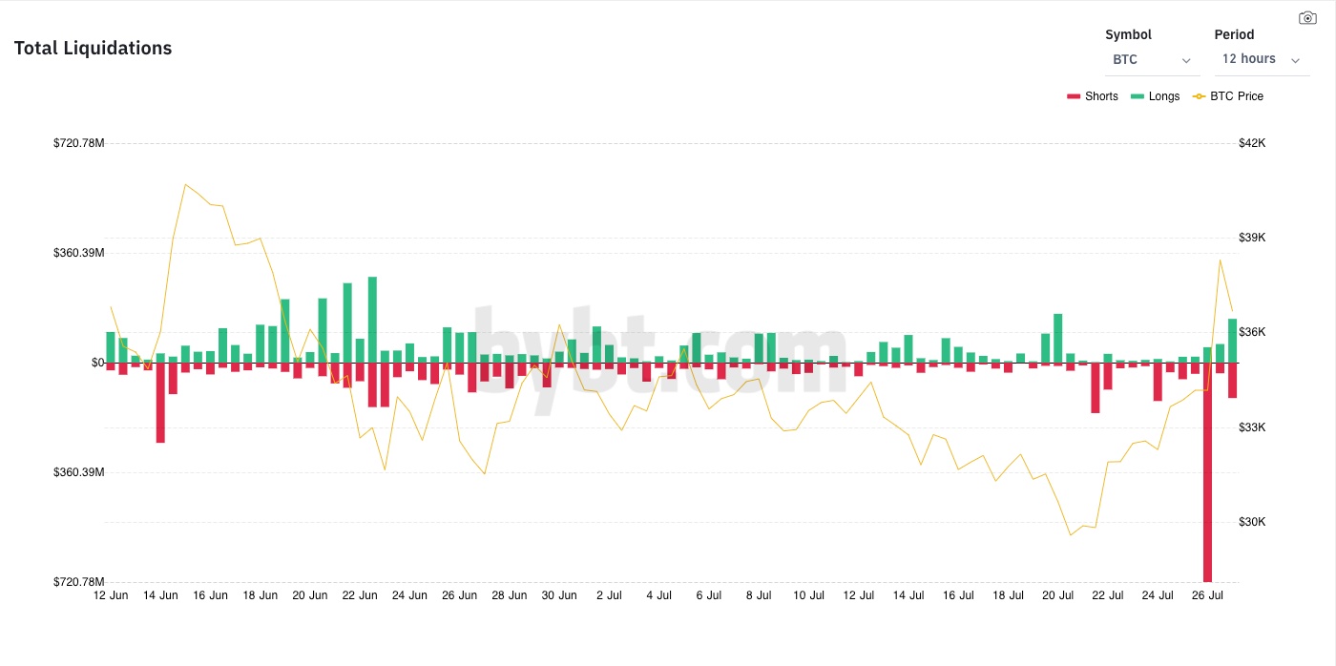Click the camera screenshot icon
This screenshot has width=1336, height=666.
[x=1306, y=17]
